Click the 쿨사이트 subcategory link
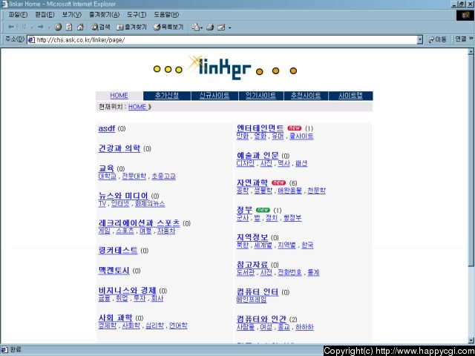This screenshot has height=356, width=475. 301,136
